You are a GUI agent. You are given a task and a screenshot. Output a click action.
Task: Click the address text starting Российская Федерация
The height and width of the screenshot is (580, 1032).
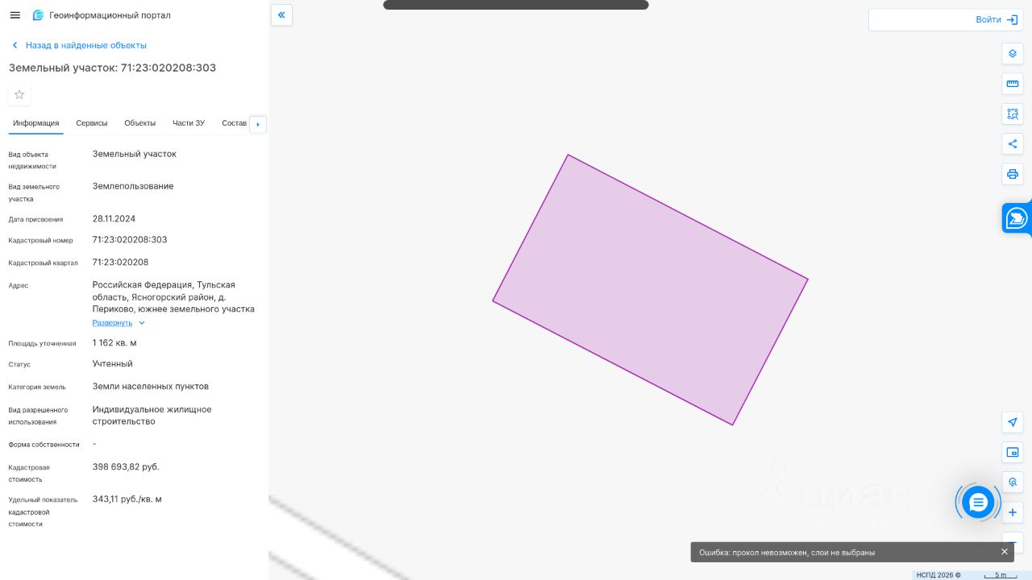(x=173, y=297)
